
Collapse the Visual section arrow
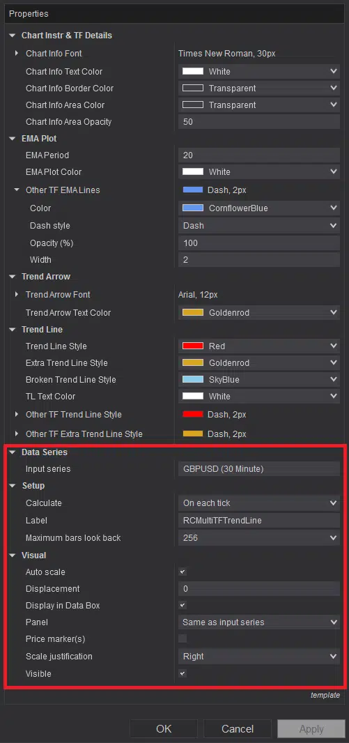[x=13, y=556]
